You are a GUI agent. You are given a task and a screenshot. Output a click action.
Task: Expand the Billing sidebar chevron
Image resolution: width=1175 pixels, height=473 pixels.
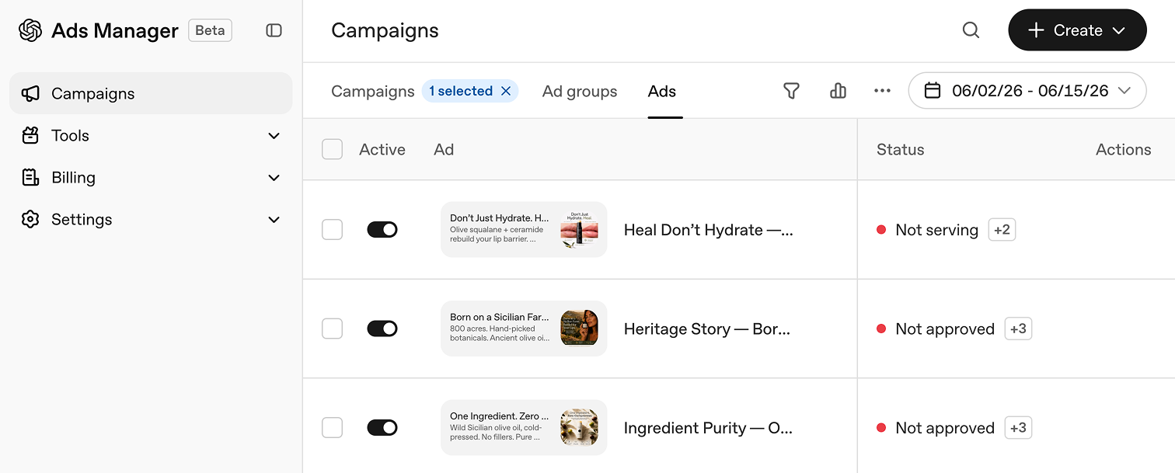(x=274, y=178)
